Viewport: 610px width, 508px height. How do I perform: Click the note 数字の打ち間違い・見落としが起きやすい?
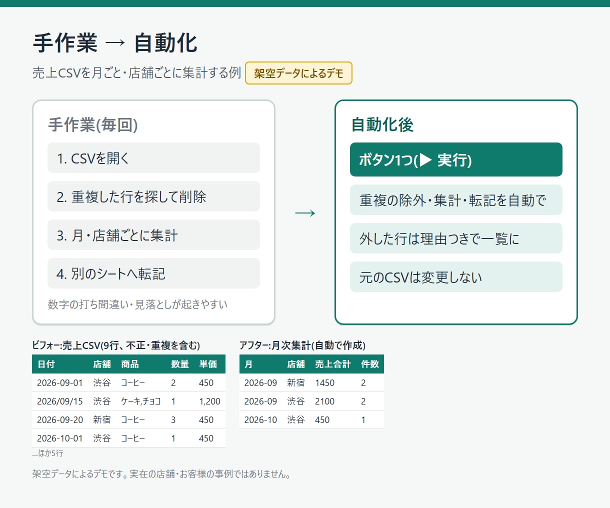[137, 304]
